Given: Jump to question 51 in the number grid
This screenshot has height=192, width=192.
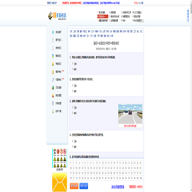Looking at the screenshot, I should [71, 173].
